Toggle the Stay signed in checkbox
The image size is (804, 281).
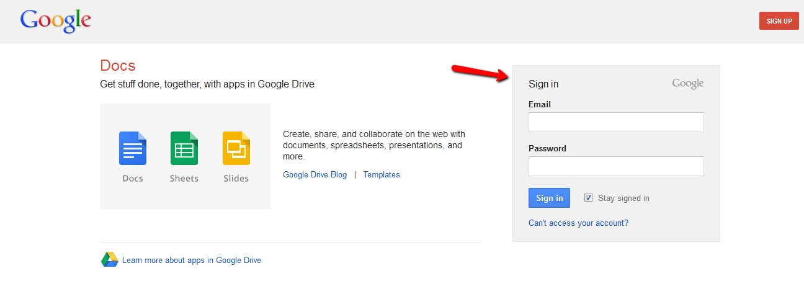point(588,198)
